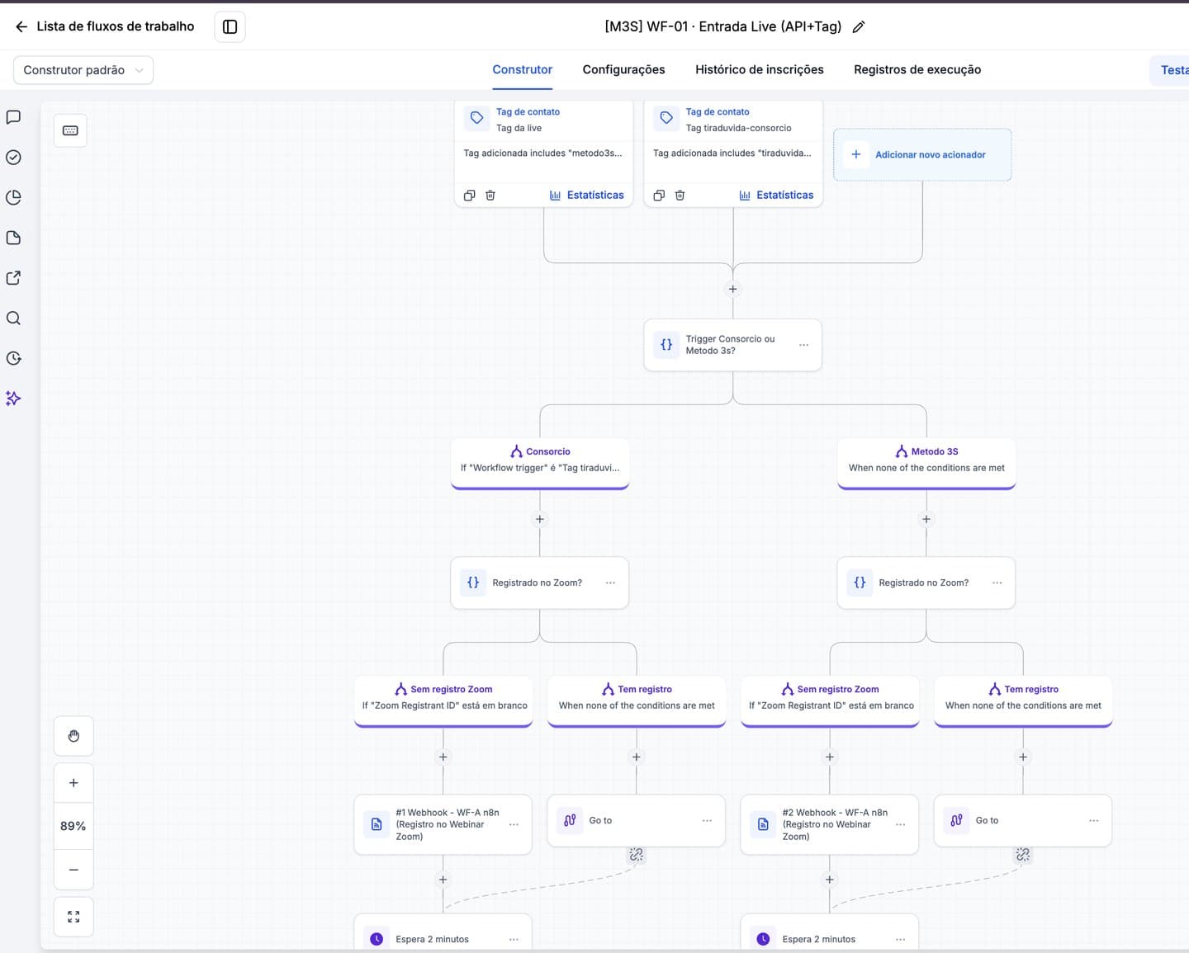Open the sticky note icon in sidebar

pos(13,238)
